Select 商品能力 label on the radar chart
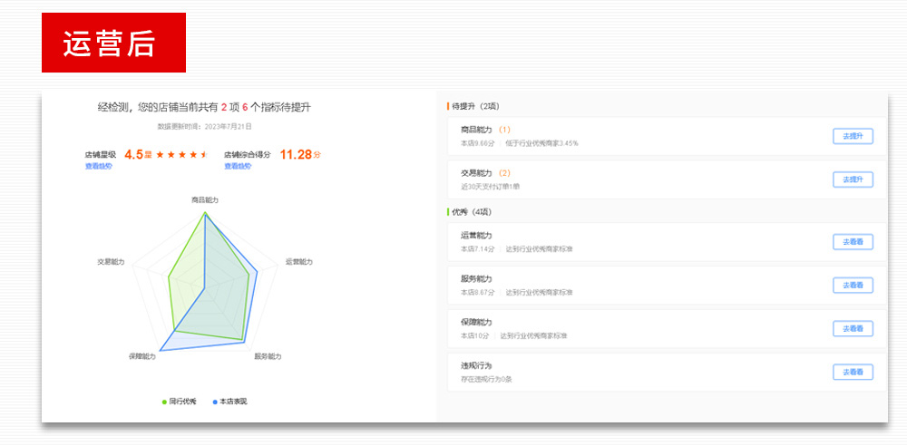Viewport: 907px width, 446px height. click(205, 199)
